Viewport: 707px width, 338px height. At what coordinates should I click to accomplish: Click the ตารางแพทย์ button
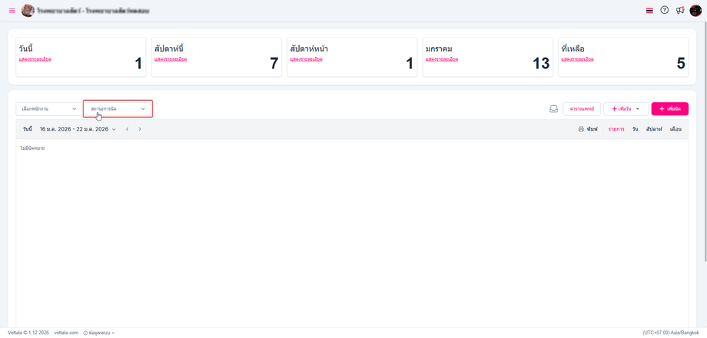point(582,109)
